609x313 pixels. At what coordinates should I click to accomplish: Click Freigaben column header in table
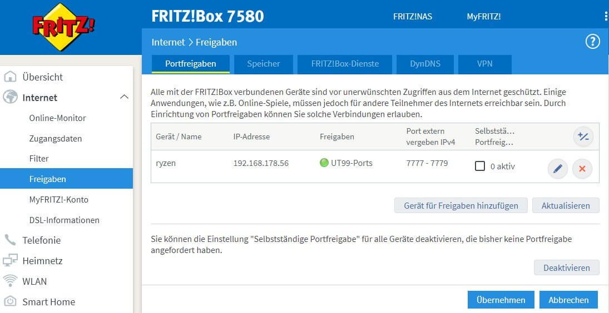(x=336, y=137)
